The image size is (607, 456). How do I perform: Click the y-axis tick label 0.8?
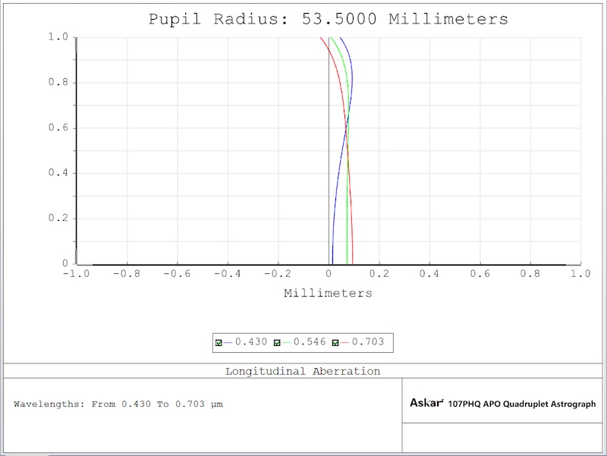coord(58,82)
